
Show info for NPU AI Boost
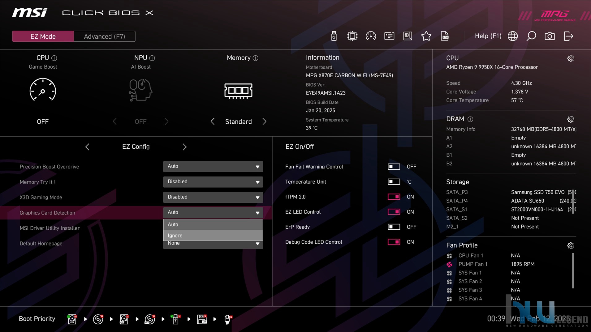[x=152, y=58]
